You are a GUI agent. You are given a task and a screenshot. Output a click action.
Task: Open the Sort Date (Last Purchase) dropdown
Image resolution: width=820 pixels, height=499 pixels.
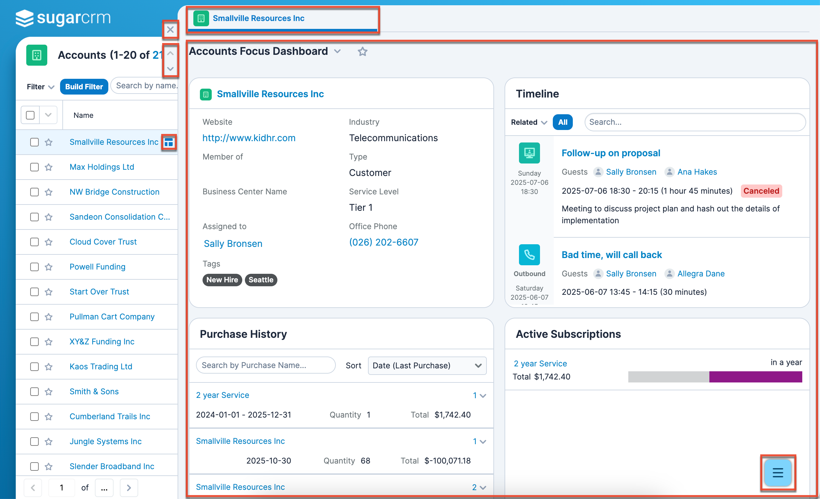tap(427, 365)
